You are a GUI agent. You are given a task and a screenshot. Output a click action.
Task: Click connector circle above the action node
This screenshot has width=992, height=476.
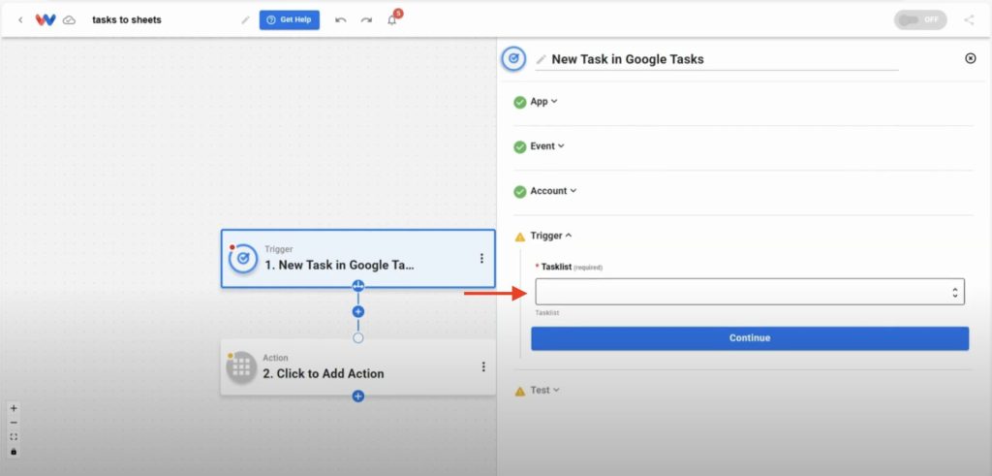click(x=358, y=338)
